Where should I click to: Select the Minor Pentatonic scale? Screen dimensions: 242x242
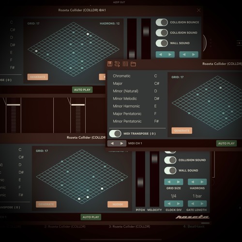pyautogui.click(x=127, y=121)
